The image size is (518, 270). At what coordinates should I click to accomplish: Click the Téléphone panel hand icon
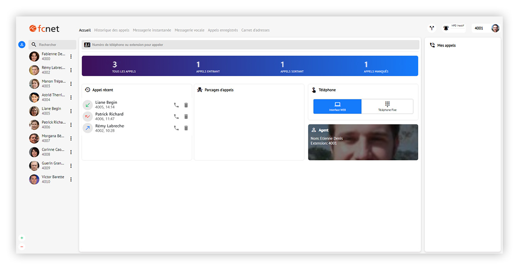tap(314, 90)
